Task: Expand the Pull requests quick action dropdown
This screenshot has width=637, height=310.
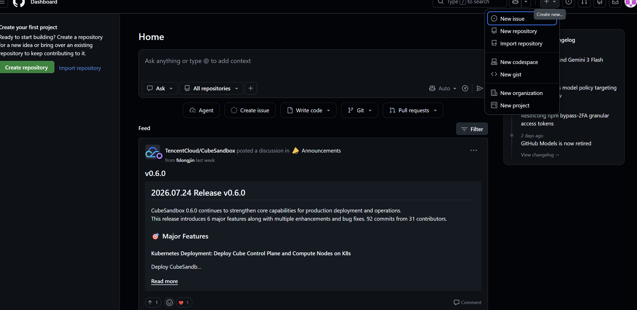Action: [x=413, y=110]
